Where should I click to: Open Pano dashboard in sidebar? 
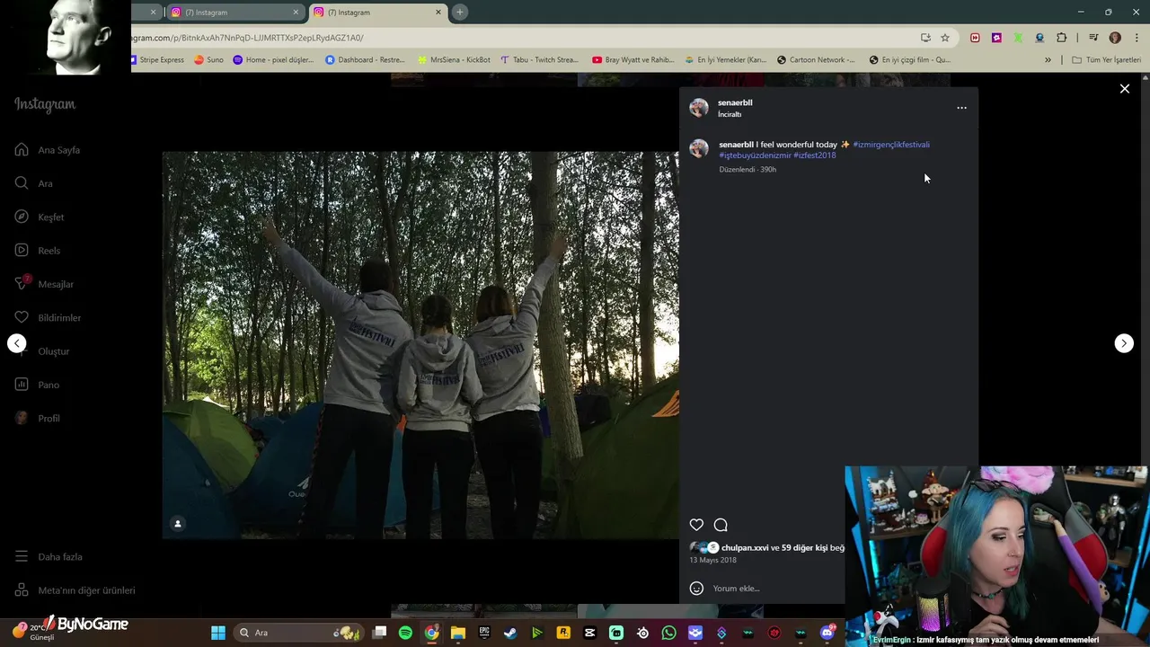[x=37, y=385]
